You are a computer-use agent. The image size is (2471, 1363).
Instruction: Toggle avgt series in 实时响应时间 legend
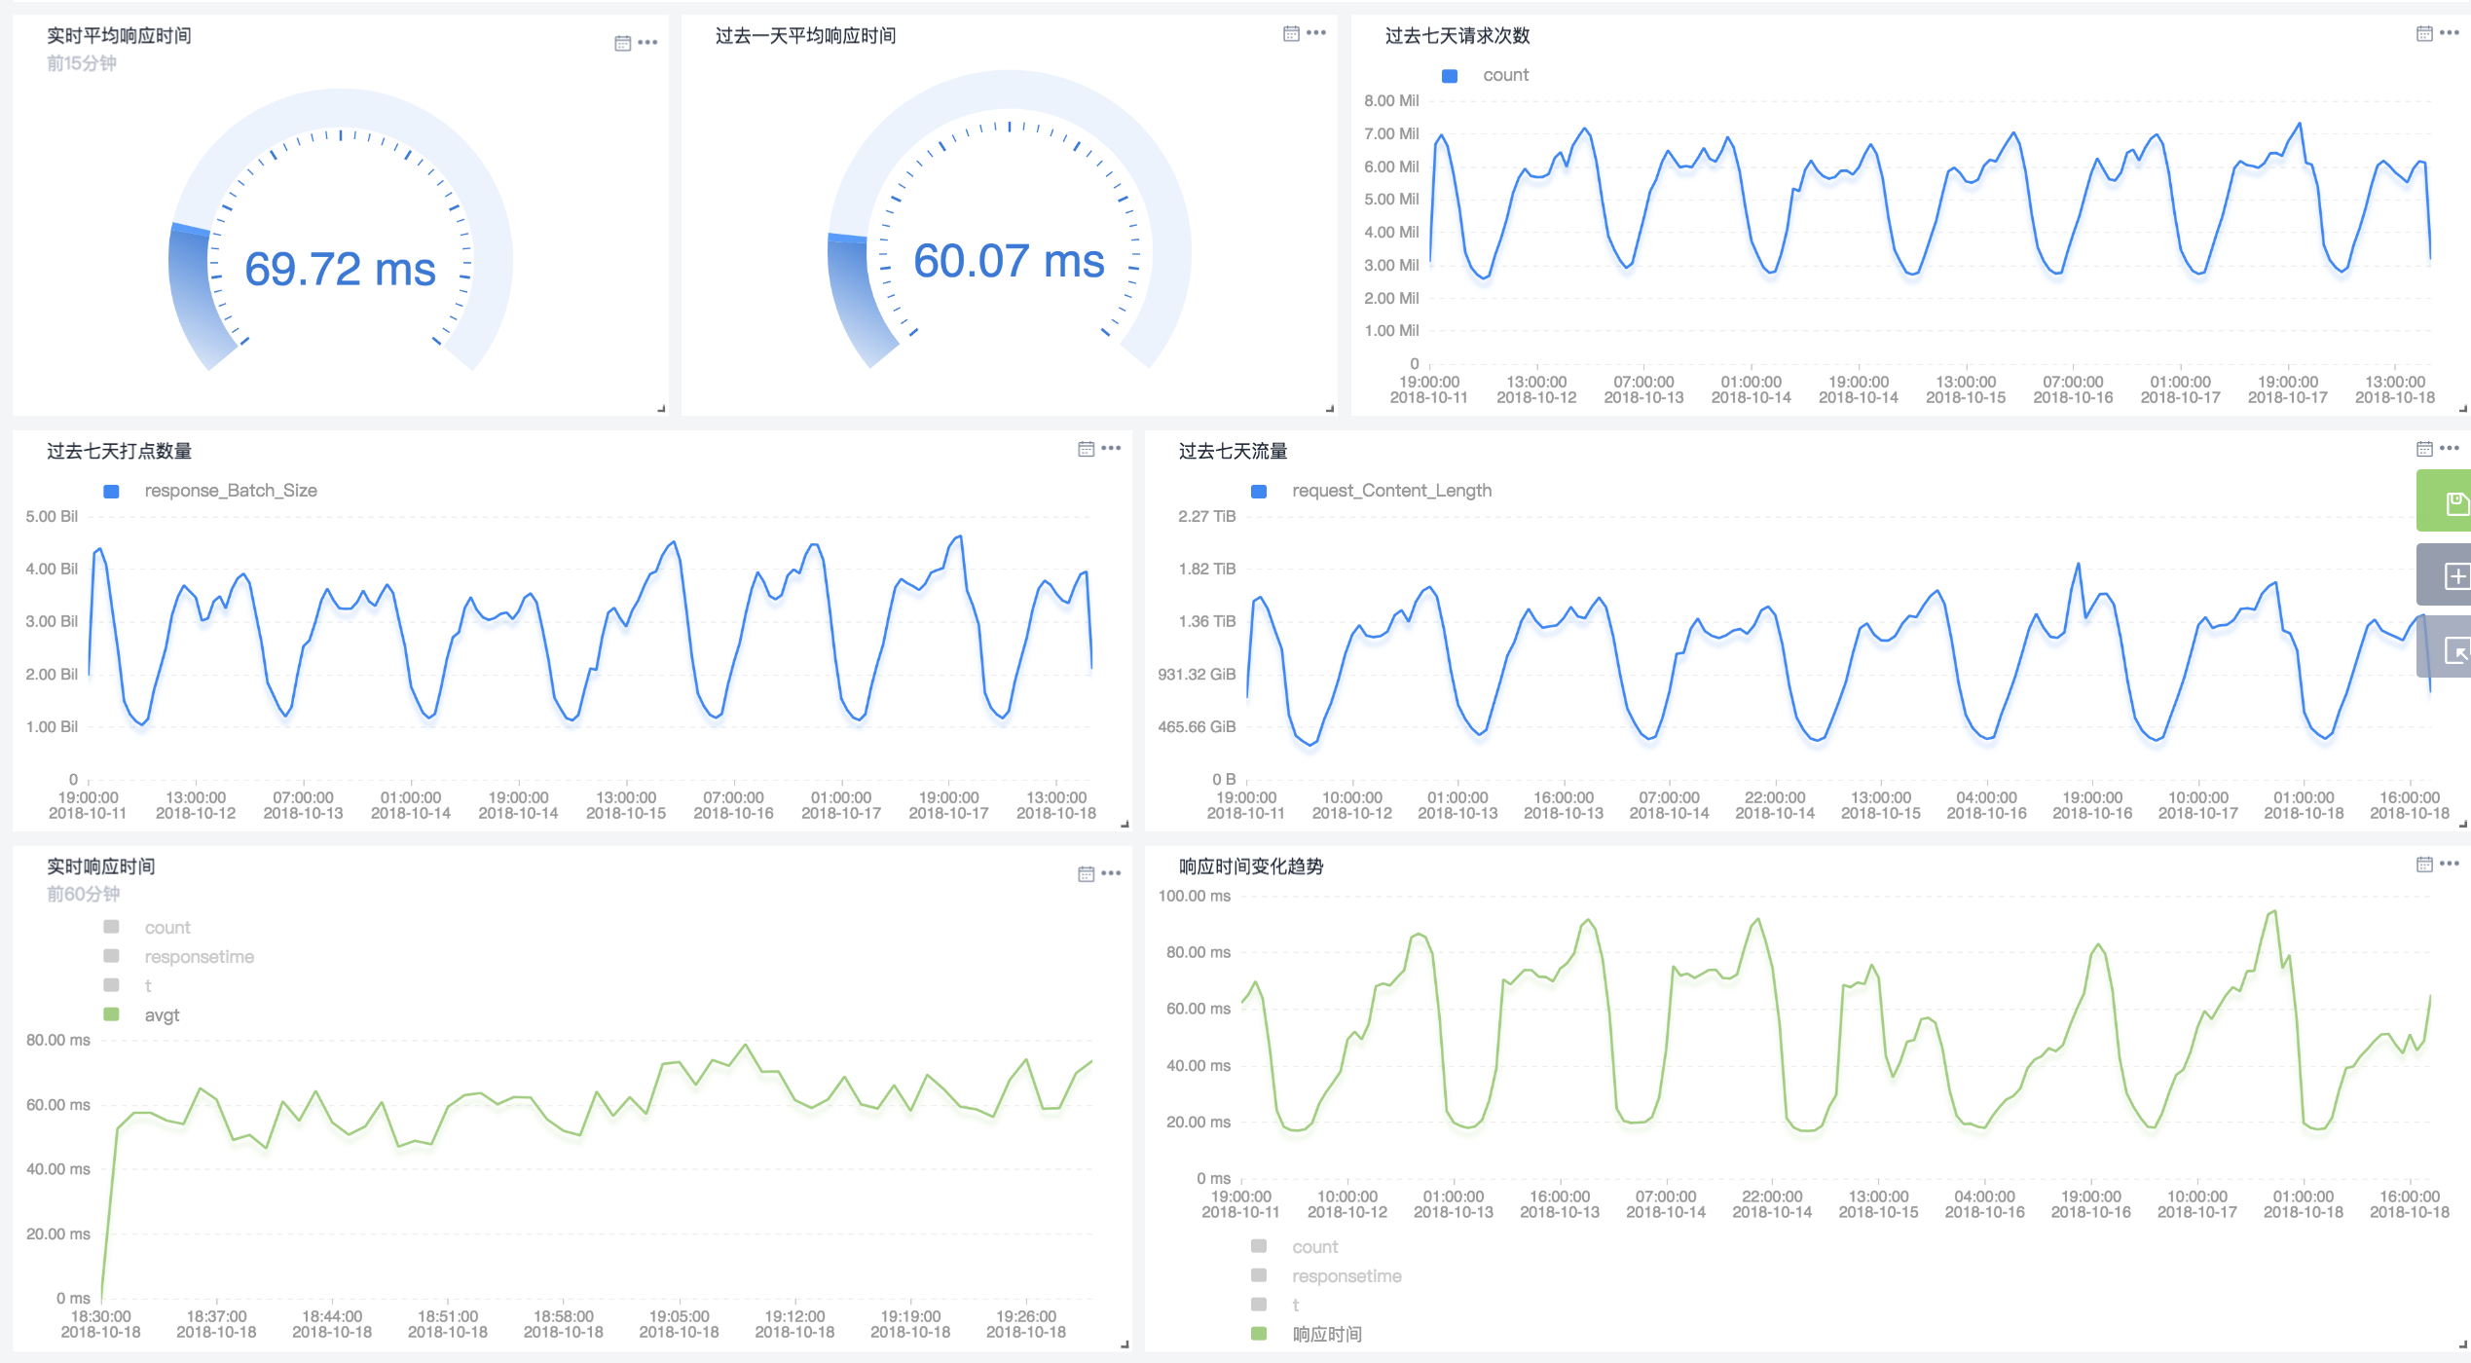coord(162,1015)
